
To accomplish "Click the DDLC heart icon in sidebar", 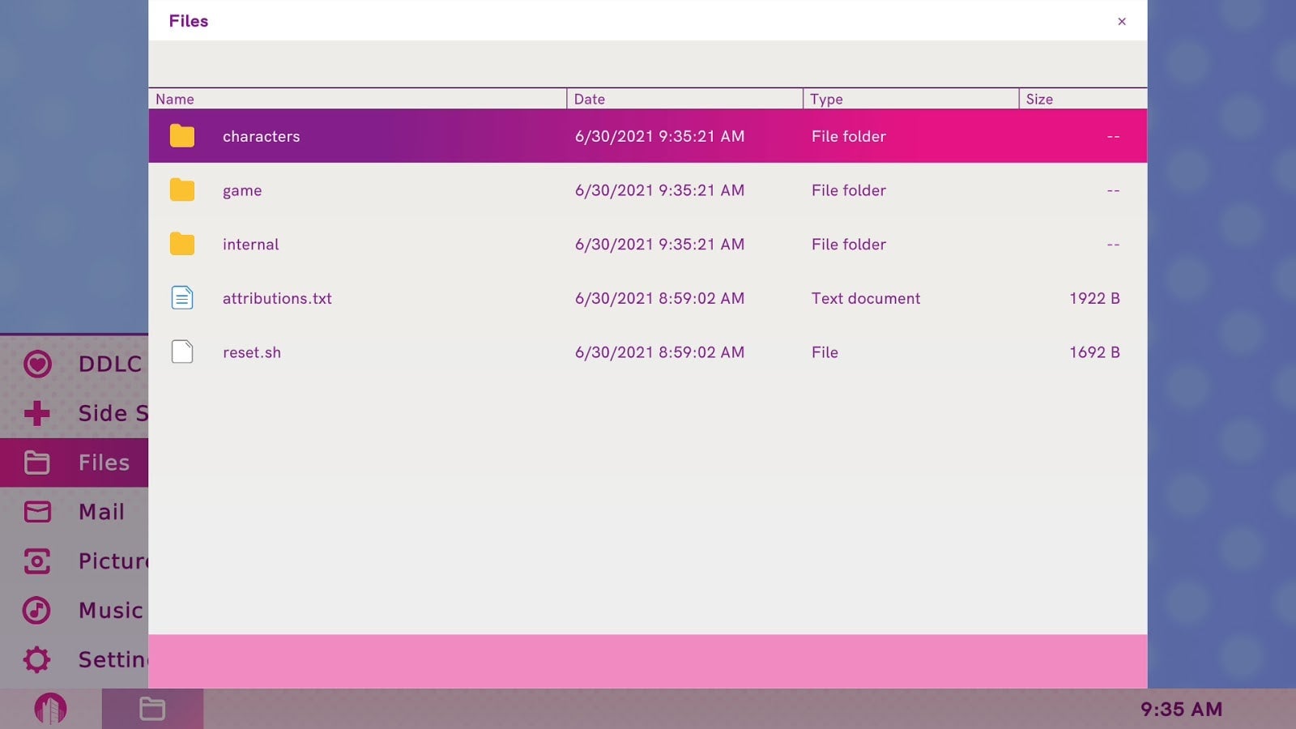I will (37, 364).
